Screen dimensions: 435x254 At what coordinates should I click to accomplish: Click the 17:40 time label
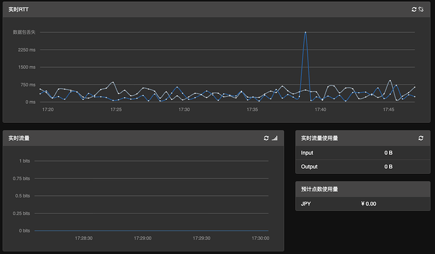click(320, 110)
